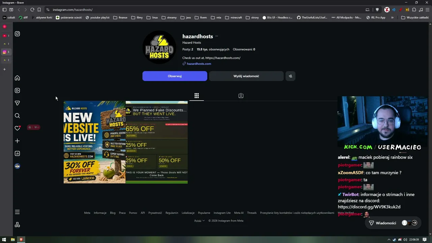Follow hazardhosts with Obserwuj button

coord(175,76)
